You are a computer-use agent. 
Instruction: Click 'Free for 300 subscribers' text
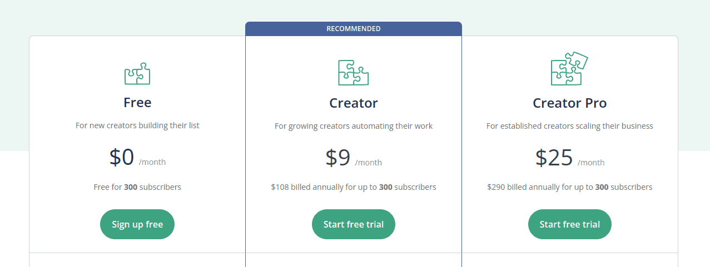137,187
